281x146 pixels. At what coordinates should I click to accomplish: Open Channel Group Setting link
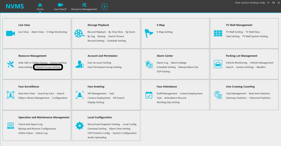(x=48, y=67)
